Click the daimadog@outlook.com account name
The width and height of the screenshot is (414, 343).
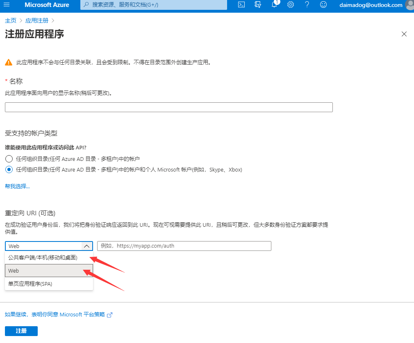click(371, 5)
